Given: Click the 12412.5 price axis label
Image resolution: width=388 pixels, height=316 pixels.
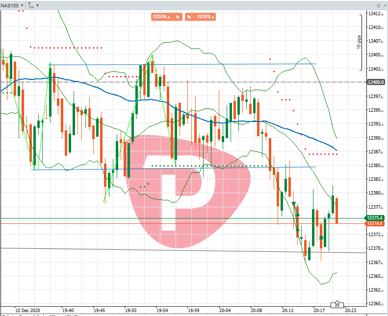Looking at the screenshot, I should click(376, 14).
